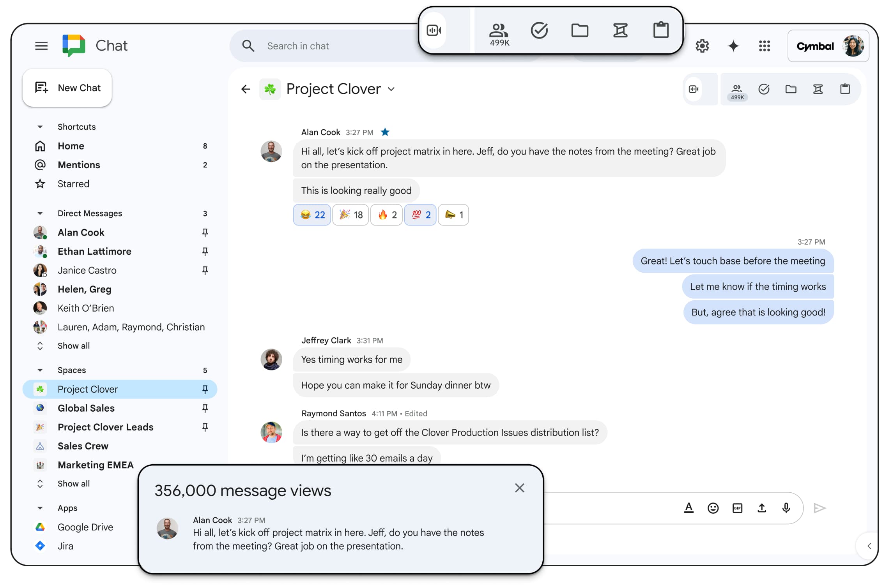The width and height of the screenshot is (892, 585).
Task: Open the emoji picker in composer
Action: pyautogui.click(x=713, y=508)
